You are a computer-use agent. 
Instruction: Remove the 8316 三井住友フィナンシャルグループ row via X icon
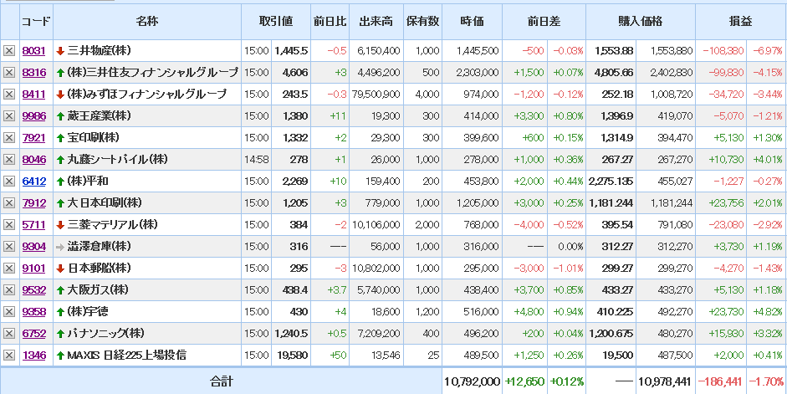[x=9, y=73]
